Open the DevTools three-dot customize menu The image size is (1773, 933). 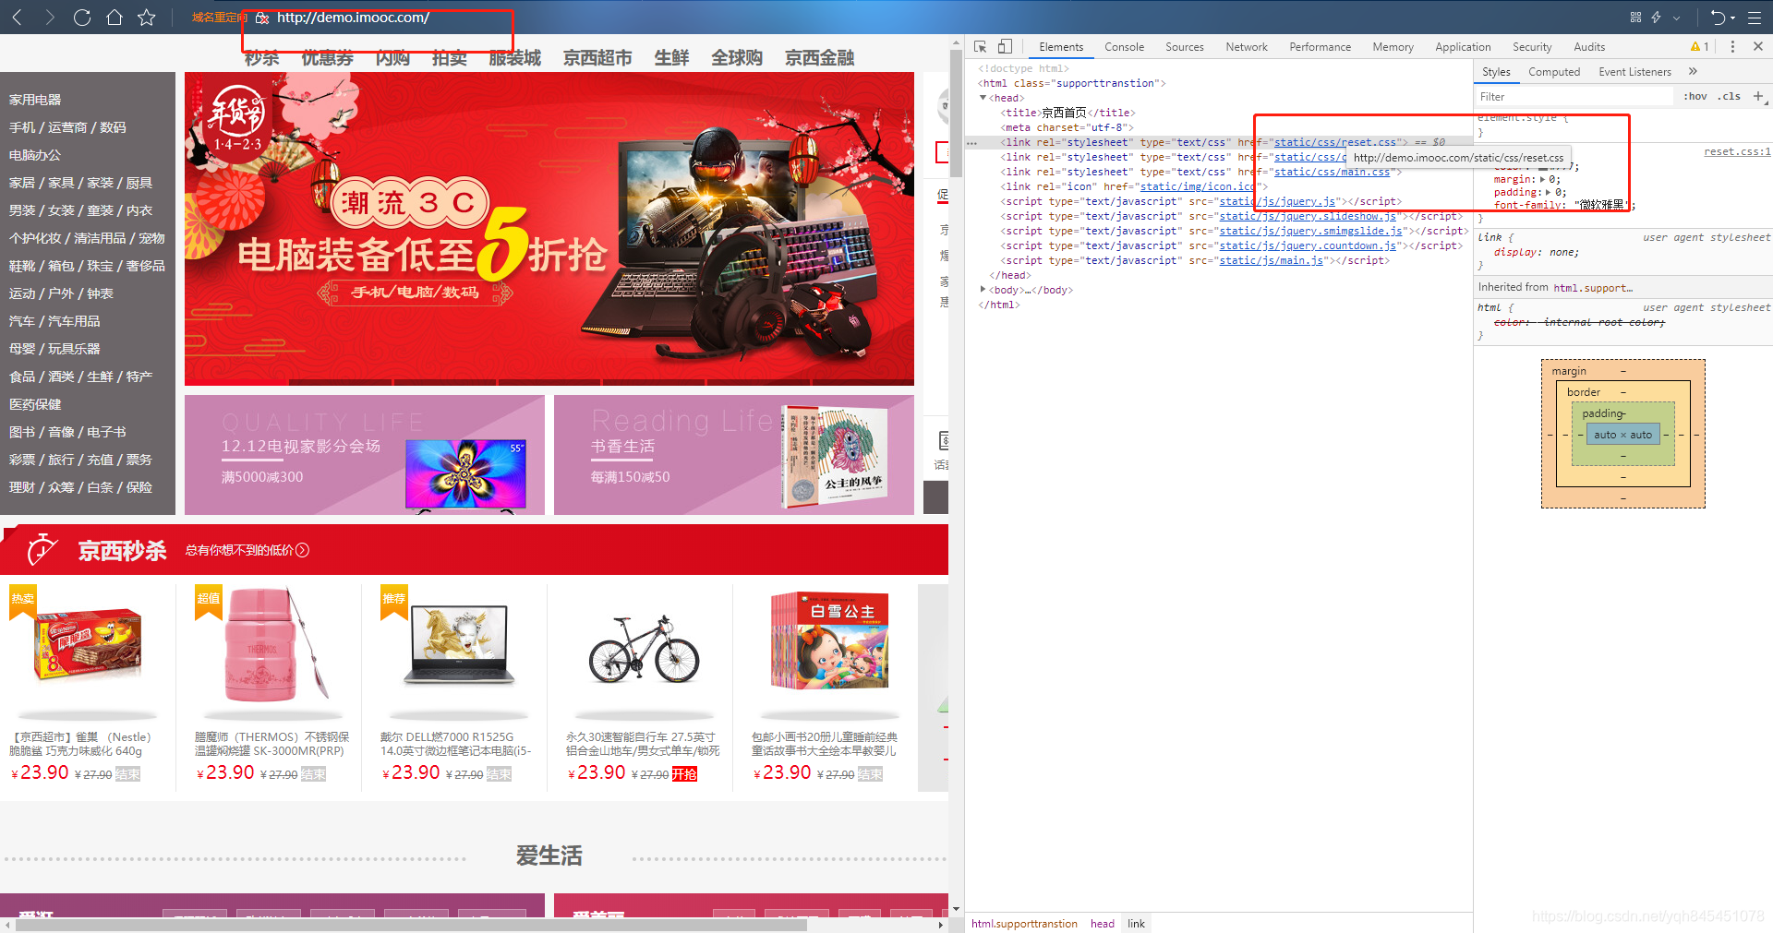(1732, 46)
